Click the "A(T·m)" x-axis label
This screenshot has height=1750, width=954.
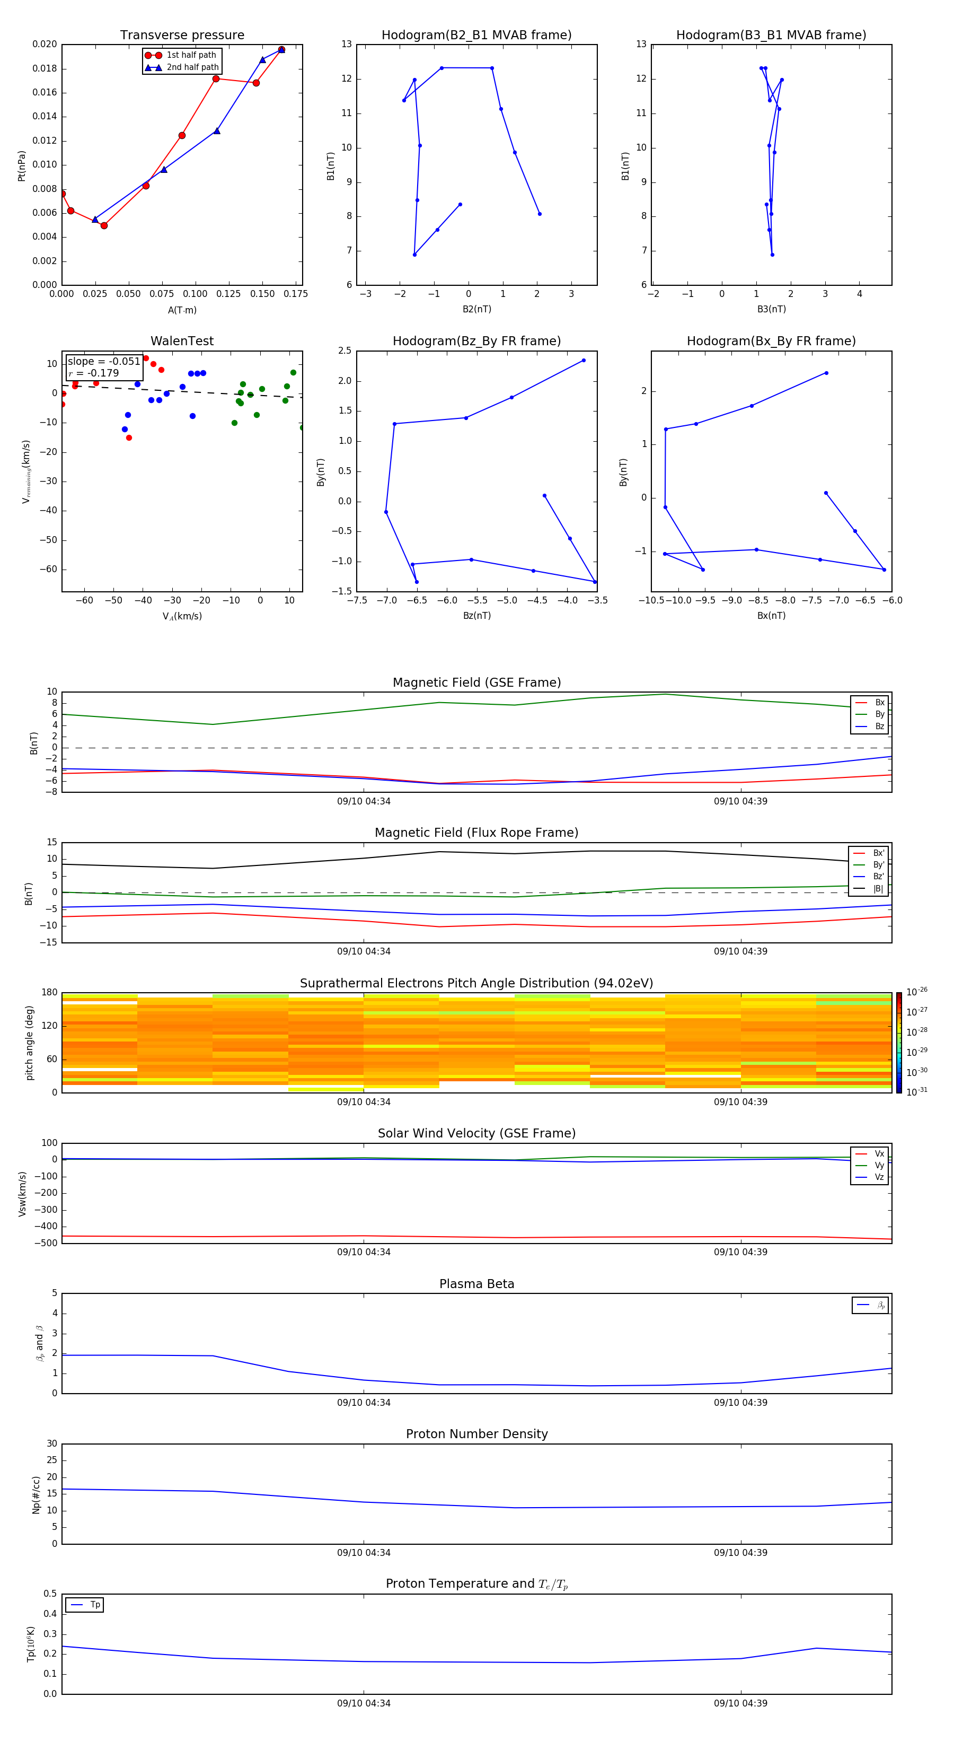(x=182, y=310)
